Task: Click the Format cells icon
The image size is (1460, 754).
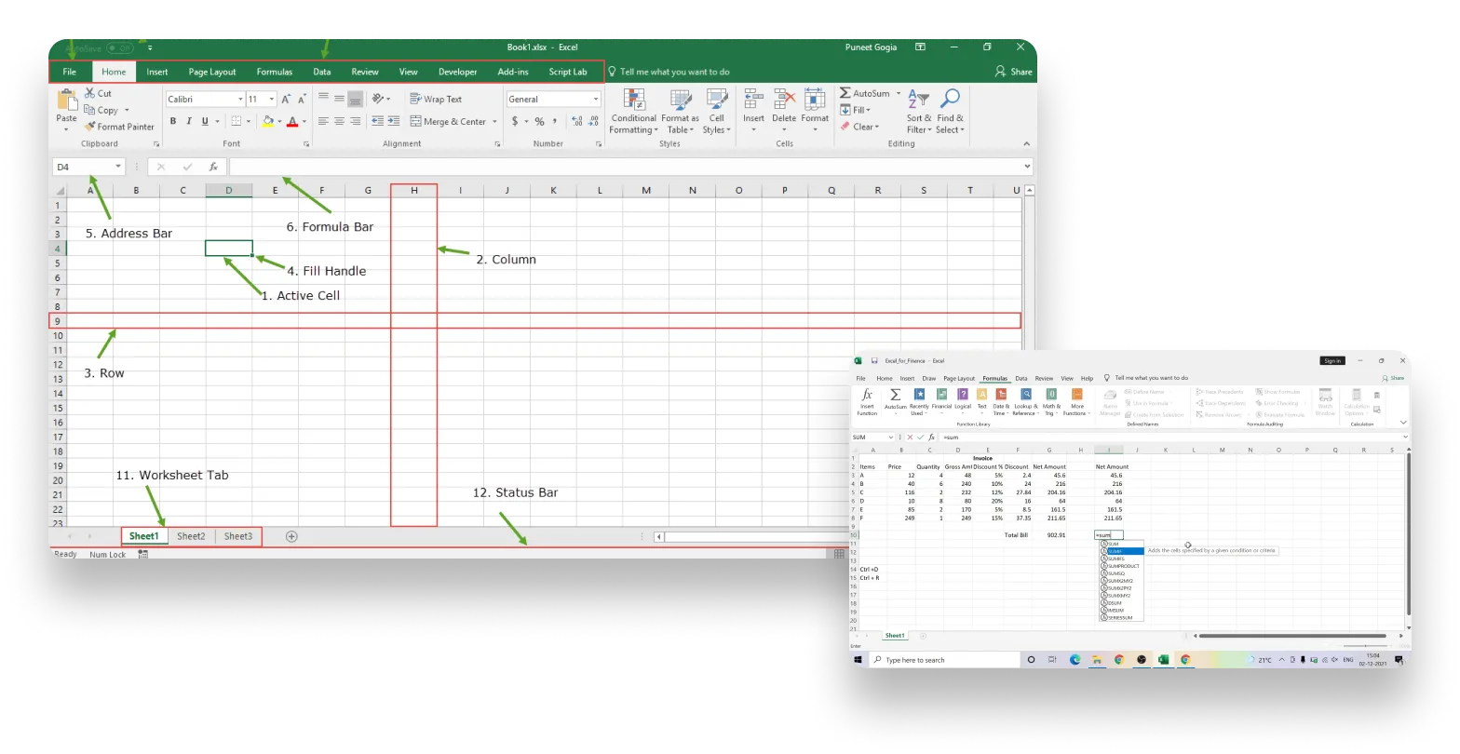Action: point(815,99)
